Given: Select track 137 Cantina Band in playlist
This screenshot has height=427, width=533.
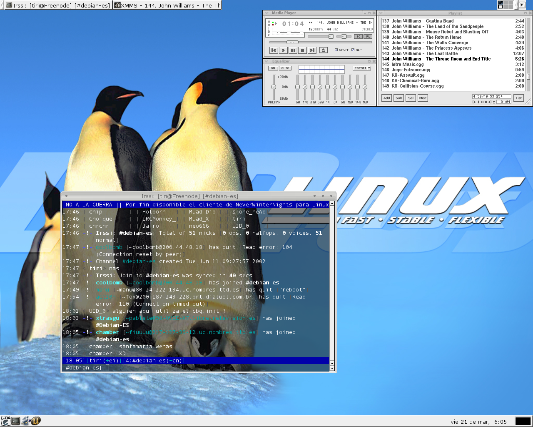Looking at the screenshot, I should point(453,21).
